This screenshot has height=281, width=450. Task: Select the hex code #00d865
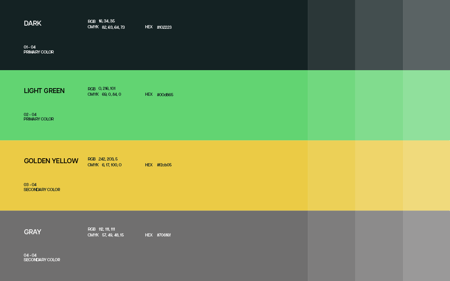(165, 95)
